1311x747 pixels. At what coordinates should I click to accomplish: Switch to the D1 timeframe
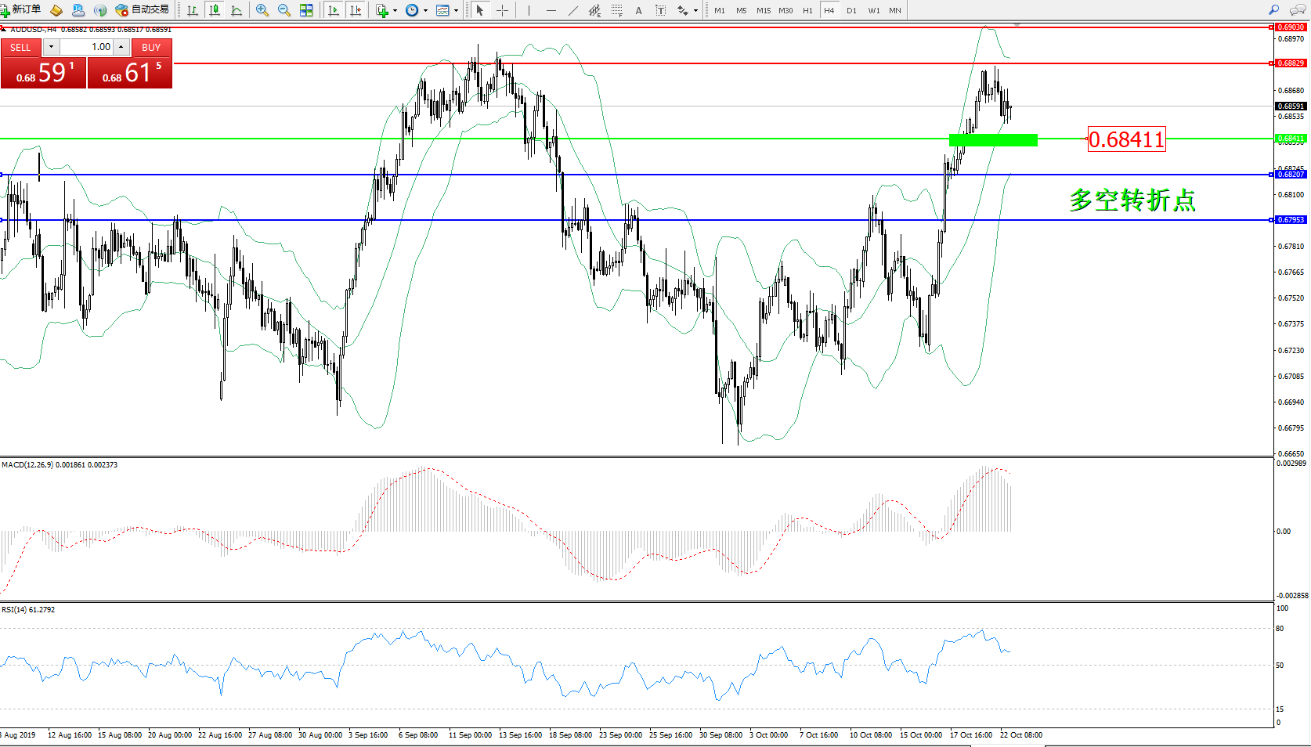(x=851, y=10)
